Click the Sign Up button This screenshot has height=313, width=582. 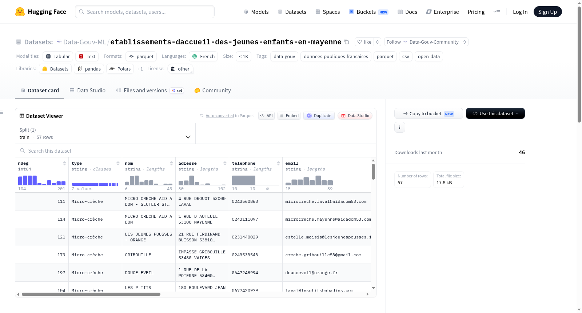pyautogui.click(x=547, y=12)
